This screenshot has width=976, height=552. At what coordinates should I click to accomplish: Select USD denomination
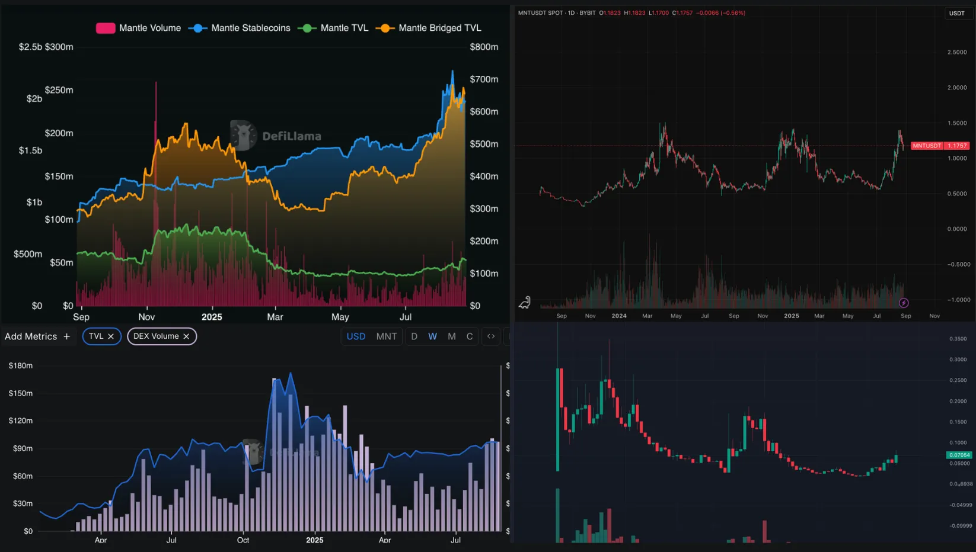356,336
